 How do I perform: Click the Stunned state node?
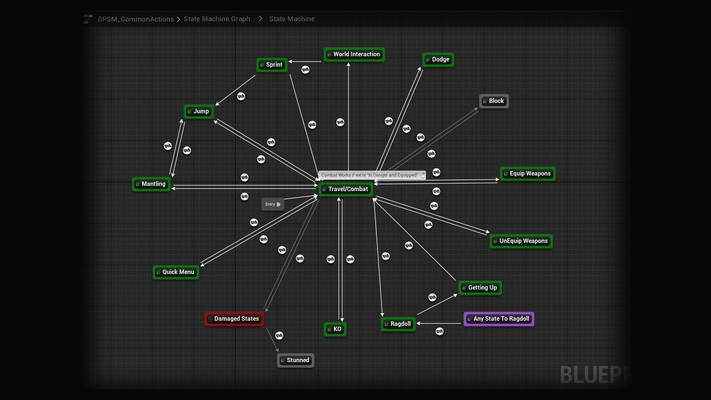click(x=296, y=360)
